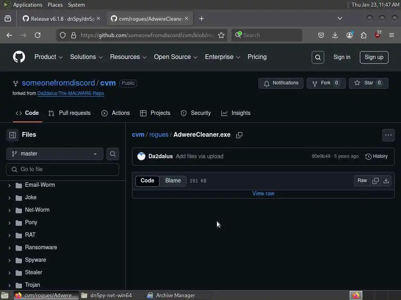401x300 pixels.
Task: Click the GitHub logo home icon
Action: click(x=19, y=57)
